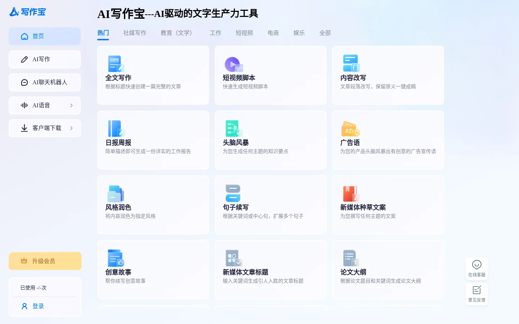
Task: Click the 句子续写 icon
Action: coord(233,193)
